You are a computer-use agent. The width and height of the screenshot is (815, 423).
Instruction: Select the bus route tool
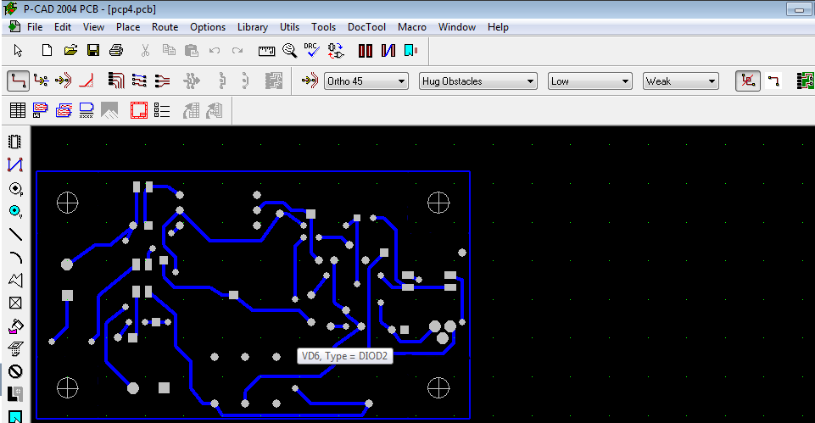(116, 81)
